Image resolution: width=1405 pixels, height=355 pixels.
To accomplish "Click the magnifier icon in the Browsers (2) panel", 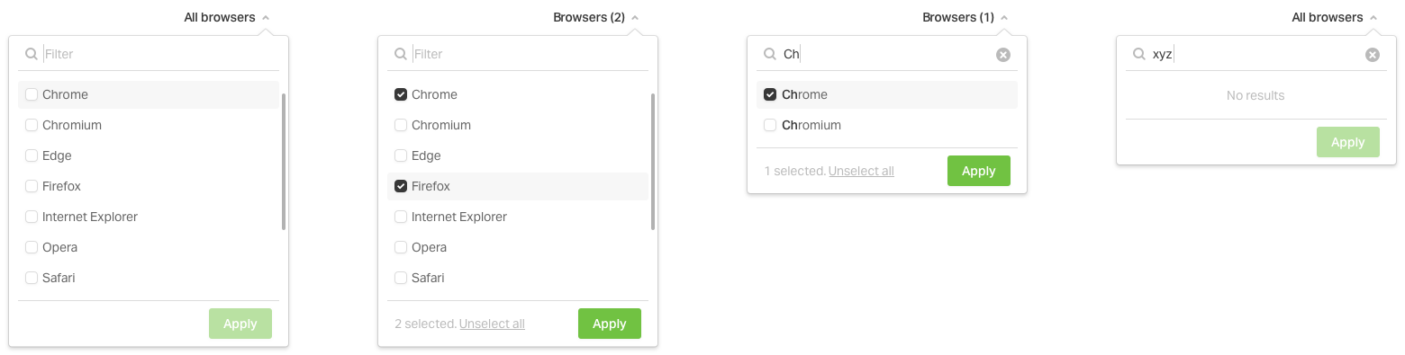I will click(x=400, y=54).
